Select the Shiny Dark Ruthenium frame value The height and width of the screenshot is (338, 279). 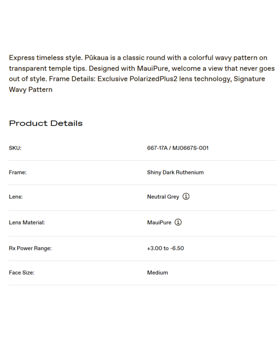click(x=175, y=172)
